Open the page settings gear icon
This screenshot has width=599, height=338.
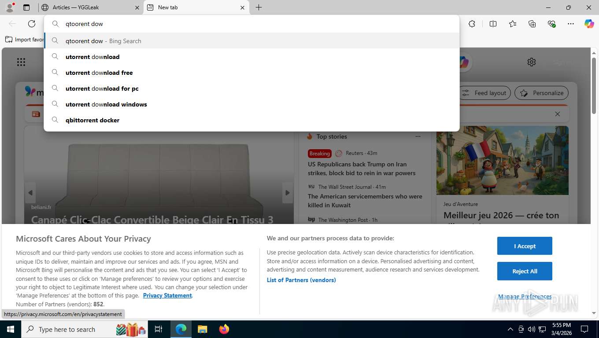tap(532, 62)
